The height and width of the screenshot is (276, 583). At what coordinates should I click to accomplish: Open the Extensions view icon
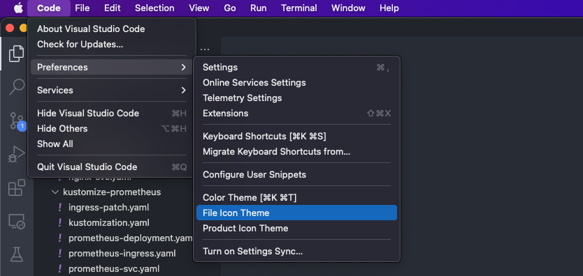[x=16, y=187]
